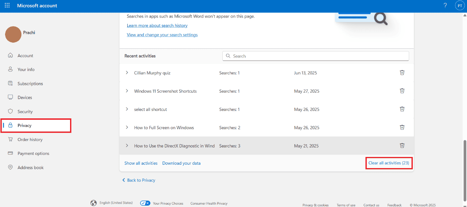Click the globe language icon in footer
Viewport: 467px width, 207px height.
pyautogui.click(x=94, y=203)
